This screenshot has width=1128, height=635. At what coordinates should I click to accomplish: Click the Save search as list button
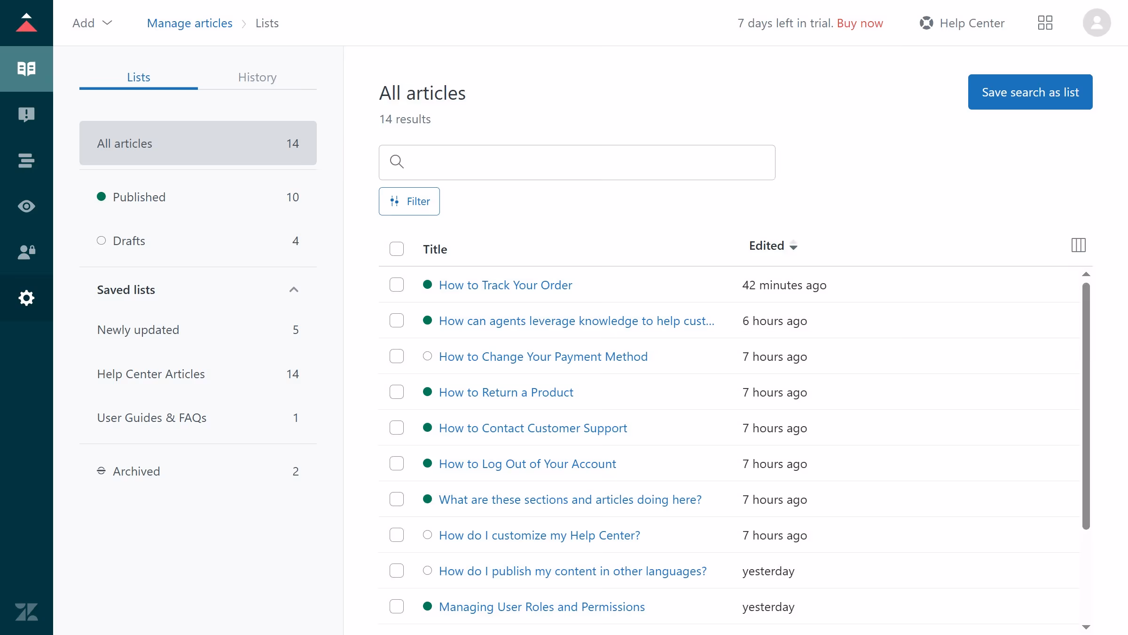(x=1030, y=92)
